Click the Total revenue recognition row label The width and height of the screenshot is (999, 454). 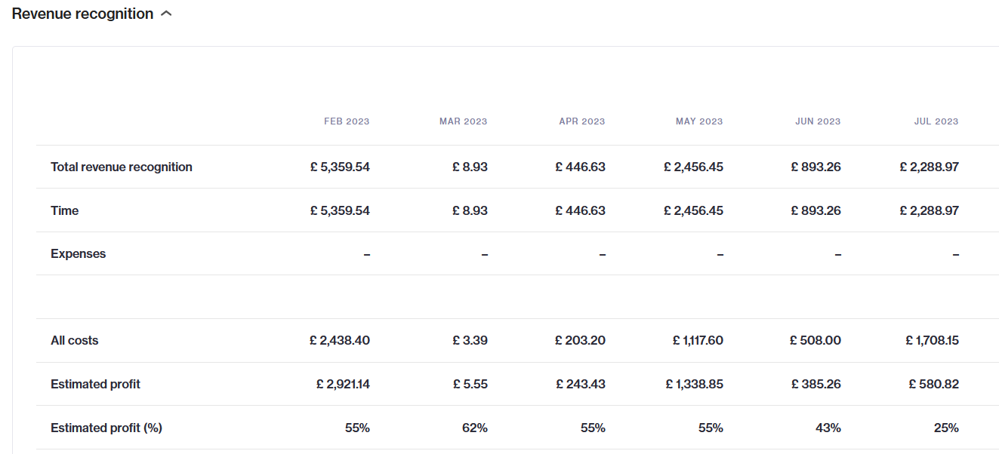click(x=122, y=167)
